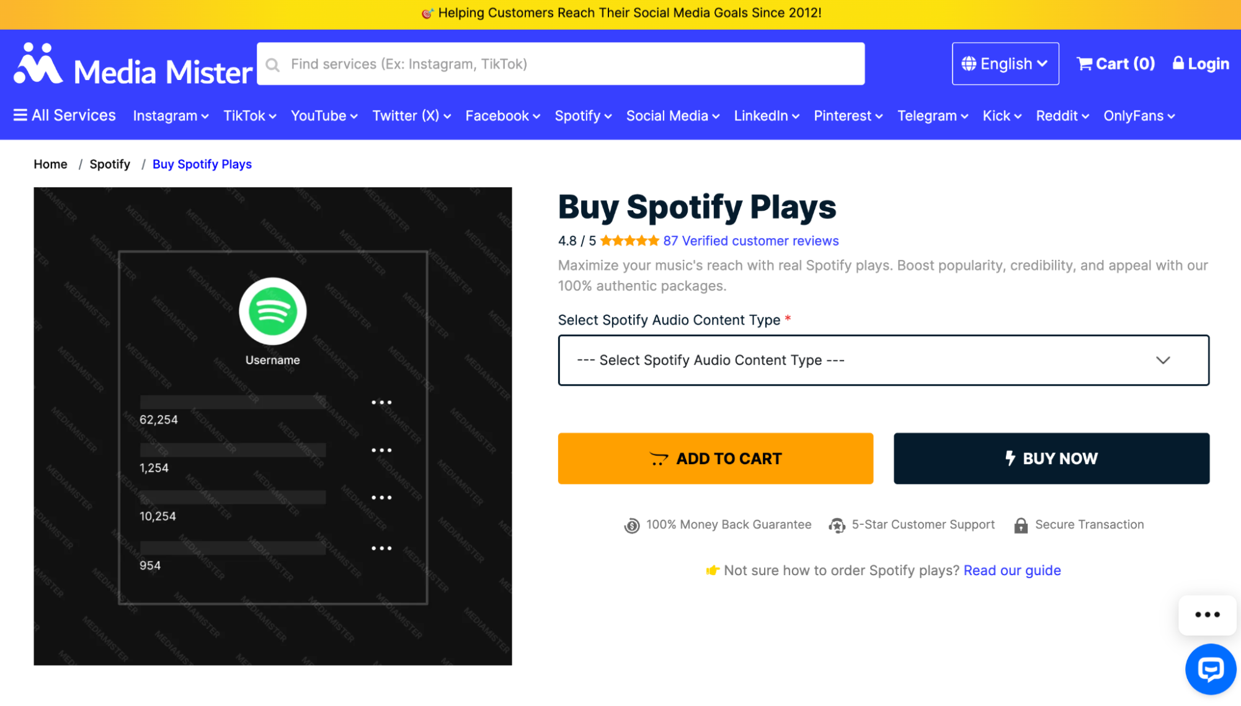
Task: Click the five-star rating icons
Action: 629,241
